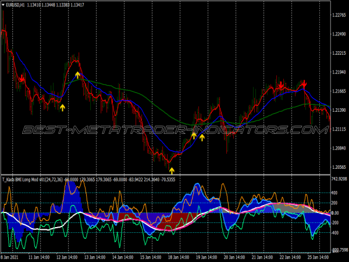Select the OHLC values 1.13410 1.13448 1.13383 1.13417
Screen dimensions: 349x262
coord(55,5)
